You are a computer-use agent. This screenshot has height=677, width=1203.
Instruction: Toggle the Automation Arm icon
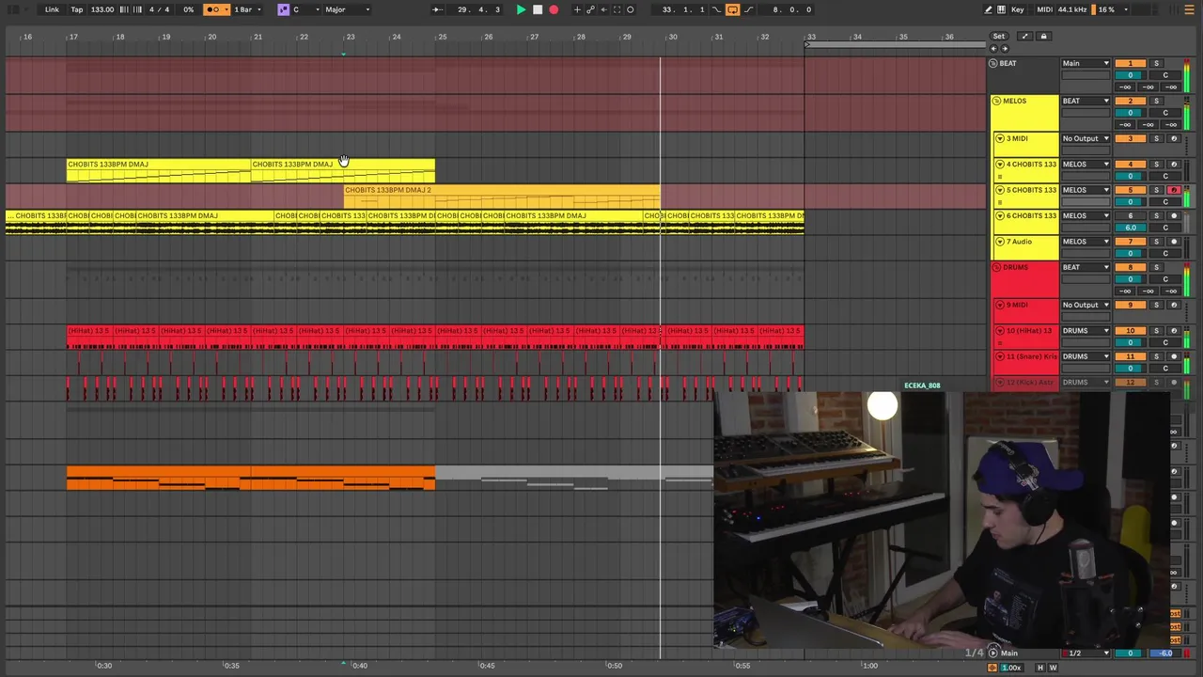(x=590, y=9)
